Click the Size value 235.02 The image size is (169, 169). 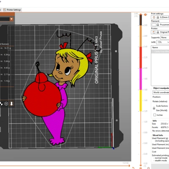(164, 124)
